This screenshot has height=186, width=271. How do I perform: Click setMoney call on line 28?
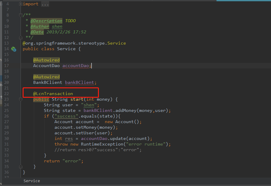(x=86, y=128)
